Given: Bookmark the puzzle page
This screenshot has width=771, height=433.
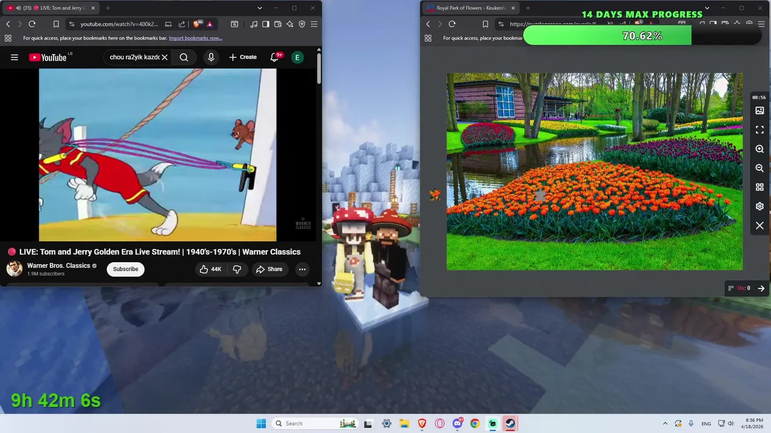Looking at the screenshot, I should 485,24.
